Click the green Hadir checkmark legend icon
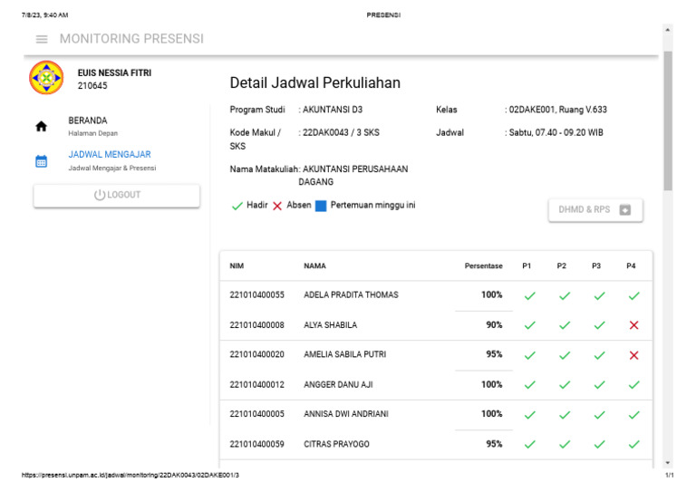696x492 pixels. coord(237,206)
